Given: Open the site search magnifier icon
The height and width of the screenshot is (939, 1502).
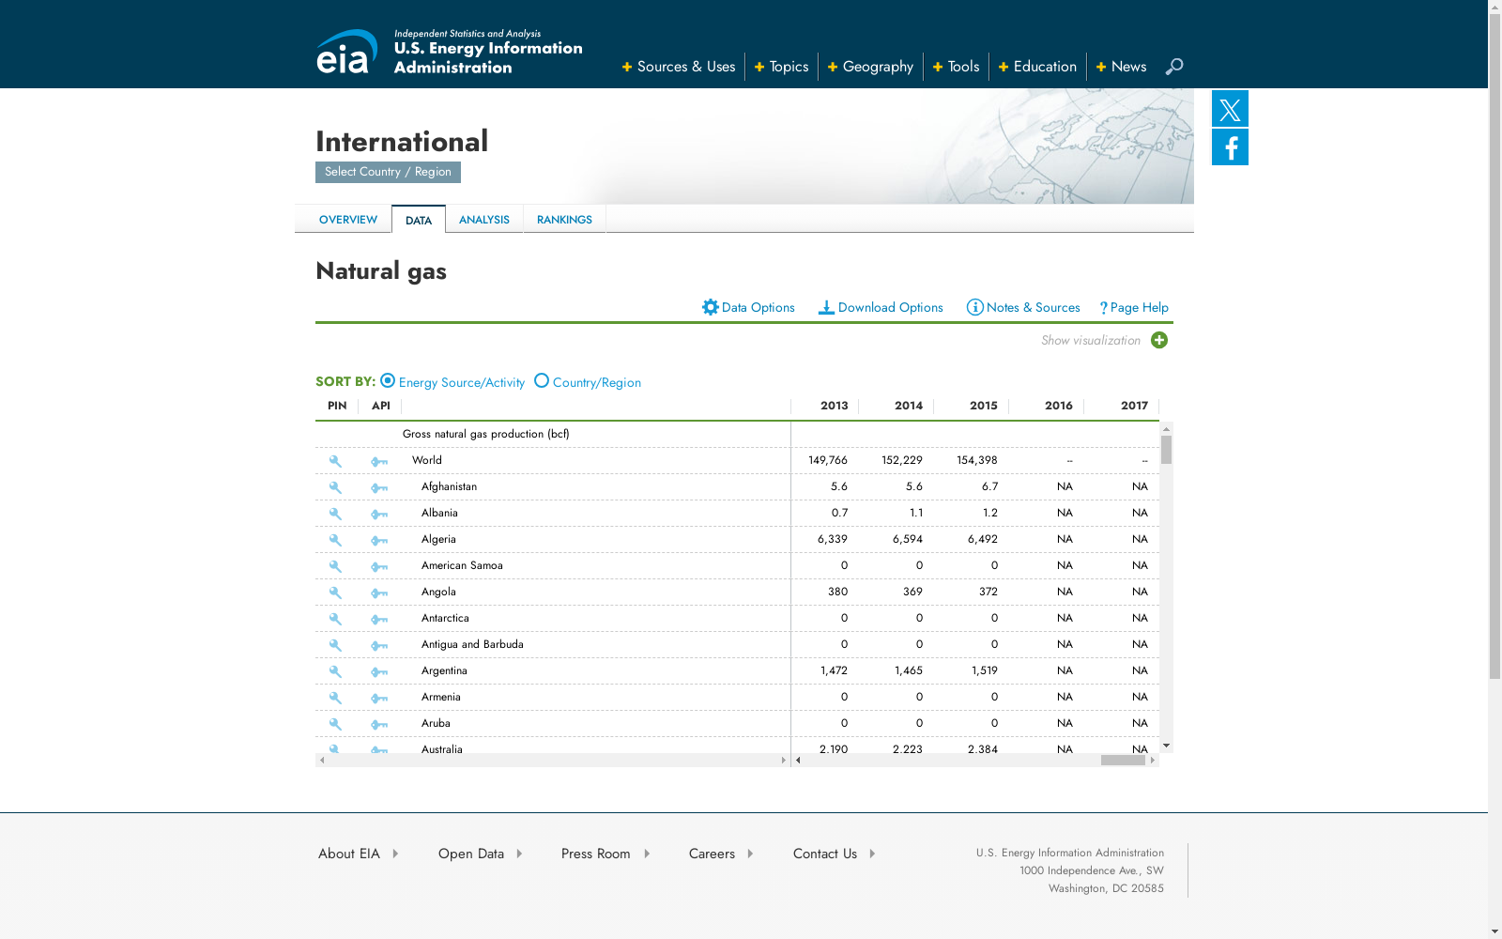Looking at the screenshot, I should click(1173, 67).
